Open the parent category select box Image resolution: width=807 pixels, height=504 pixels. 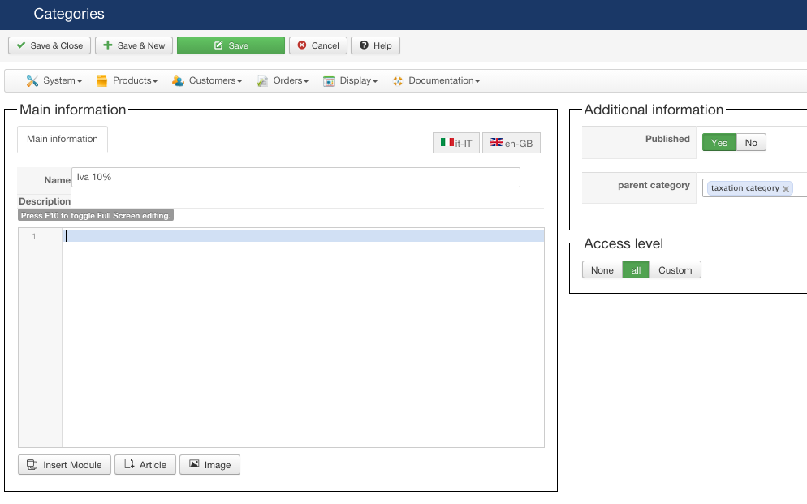[x=754, y=188]
